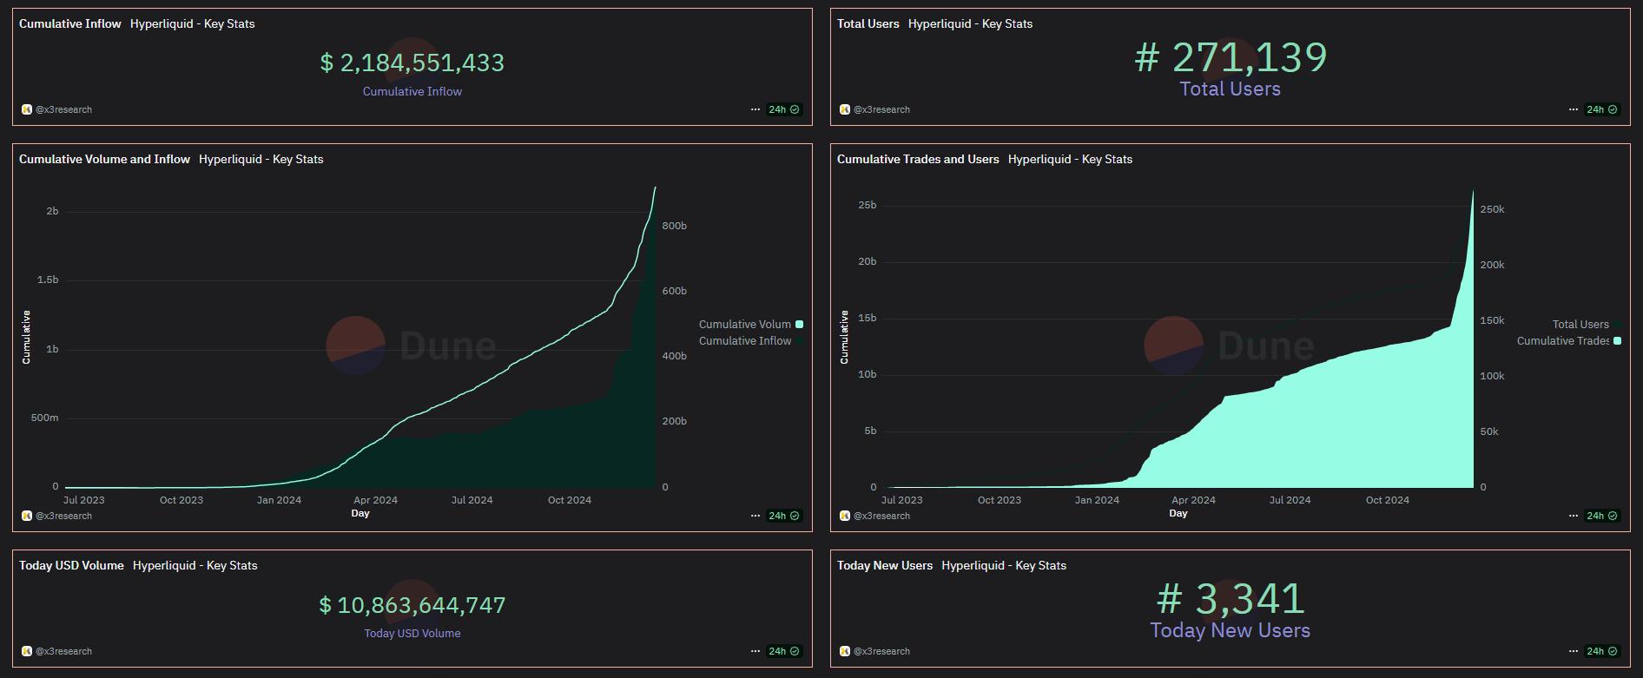The image size is (1643, 678).
Task: Open the Cumulative Volume and Inflow title link
Action: point(104,159)
